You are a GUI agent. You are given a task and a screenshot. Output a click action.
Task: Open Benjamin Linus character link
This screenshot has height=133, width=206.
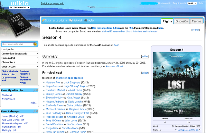(77, 109)
